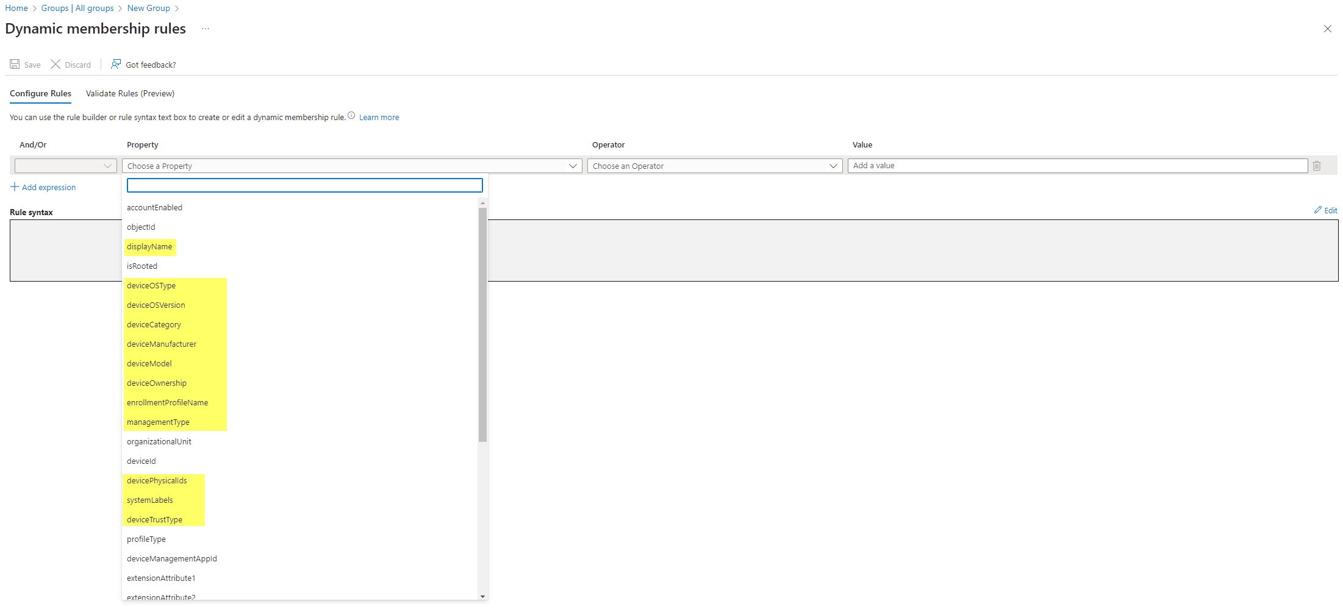The height and width of the screenshot is (615, 1343).
Task: Click the Edit rule syntax link
Action: (x=1331, y=210)
